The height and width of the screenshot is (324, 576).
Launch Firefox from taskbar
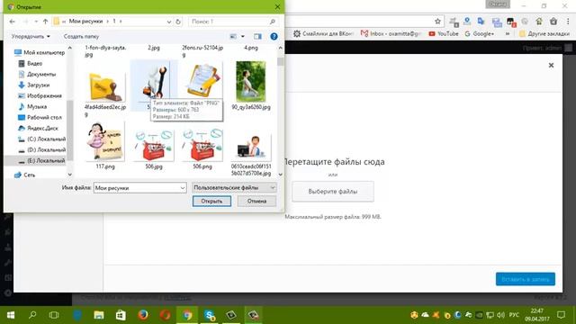coord(143,315)
